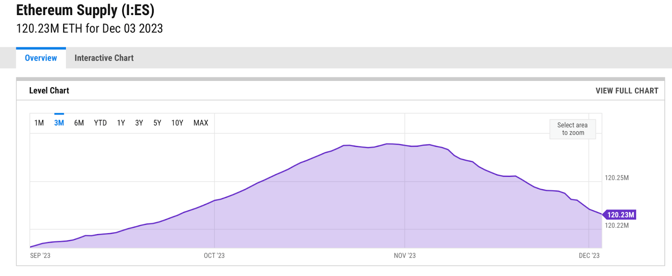The height and width of the screenshot is (276, 672).
Task: Select the 3M time range
Action: (59, 123)
